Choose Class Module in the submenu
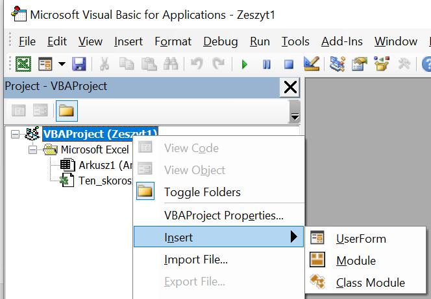Image resolution: width=431 pixels, height=299 pixels. tap(370, 283)
